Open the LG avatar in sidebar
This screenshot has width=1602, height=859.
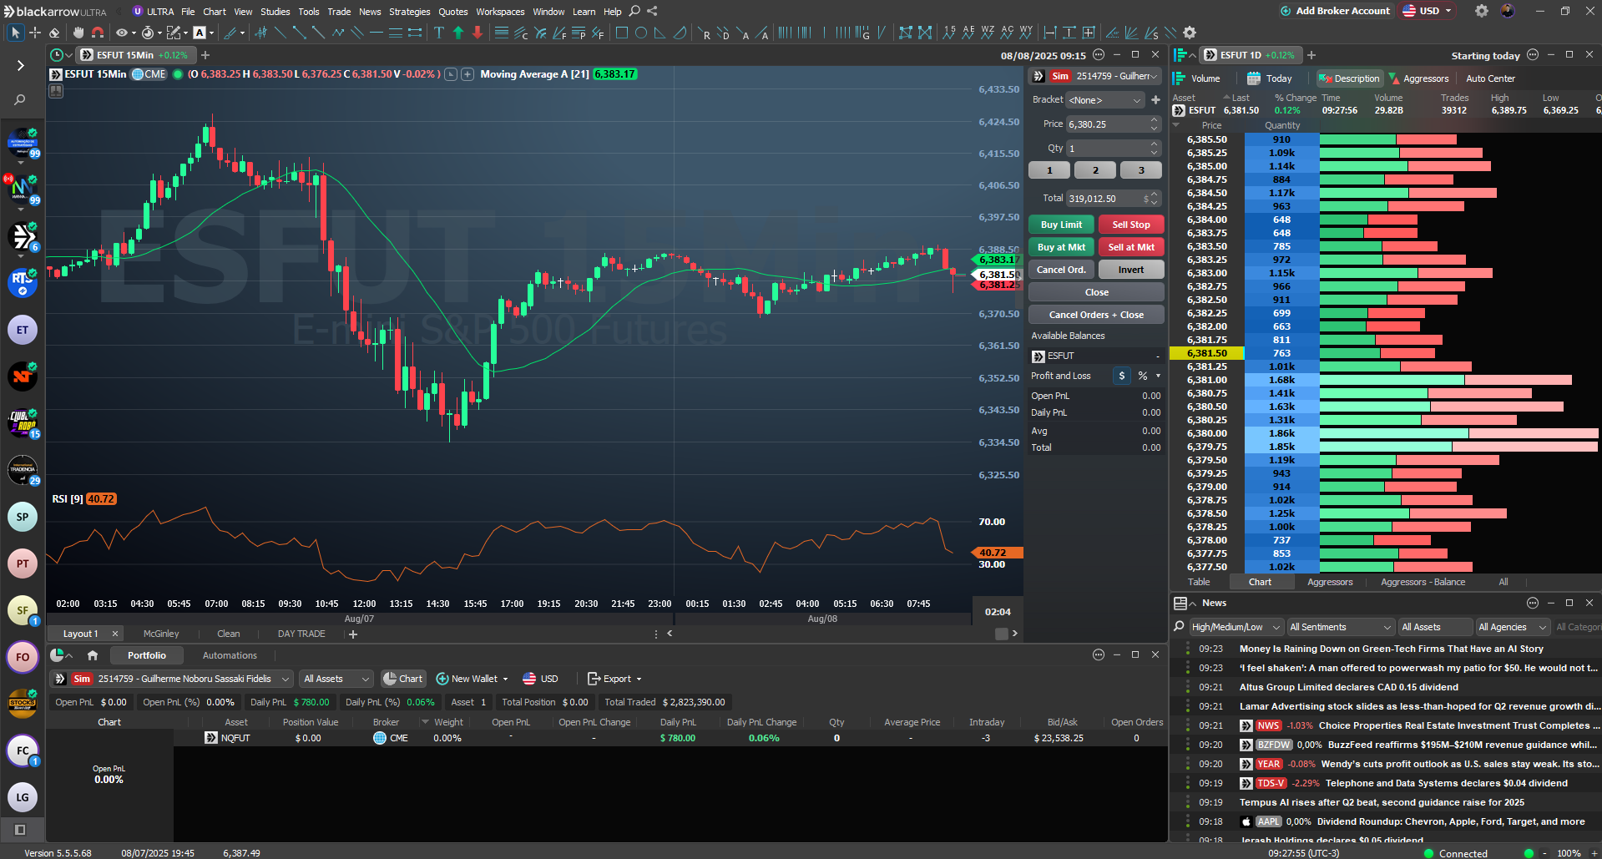pos(23,797)
